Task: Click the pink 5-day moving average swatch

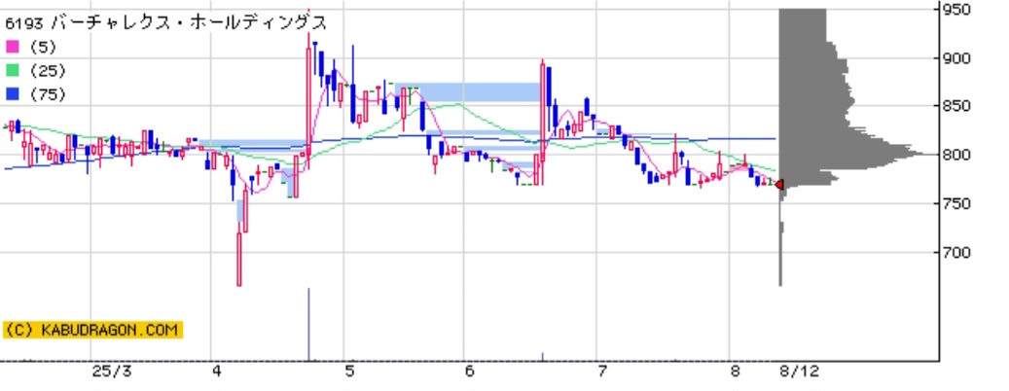Action: (x=13, y=47)
